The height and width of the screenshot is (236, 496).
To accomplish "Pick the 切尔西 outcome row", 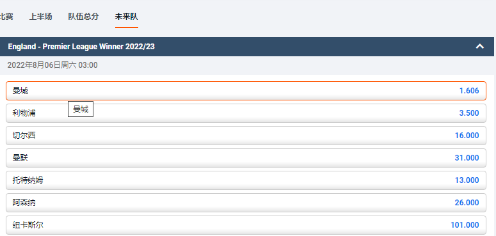I will (246, 136).
